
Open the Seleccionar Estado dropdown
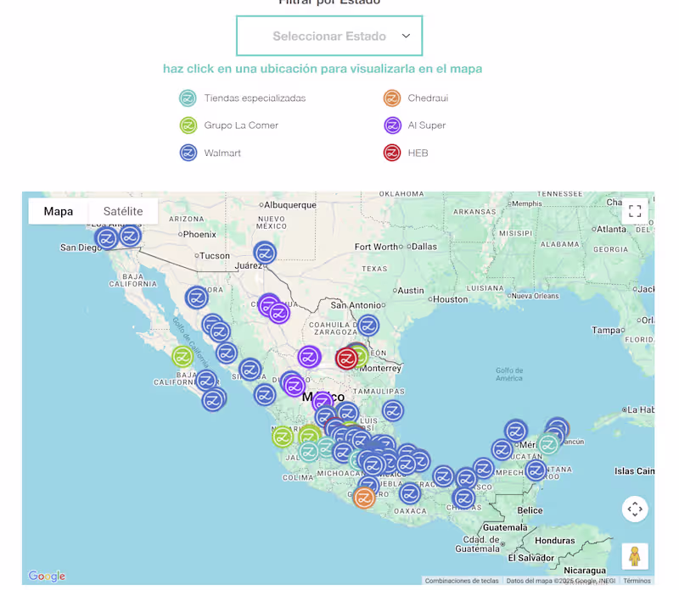pos(329,36)
